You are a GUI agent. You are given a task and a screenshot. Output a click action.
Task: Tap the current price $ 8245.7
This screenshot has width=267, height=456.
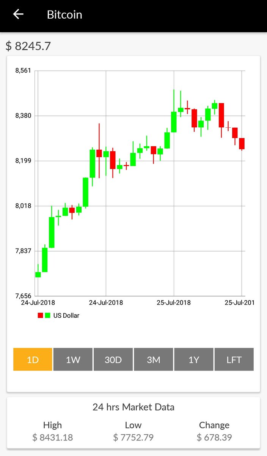click(28, 46)
